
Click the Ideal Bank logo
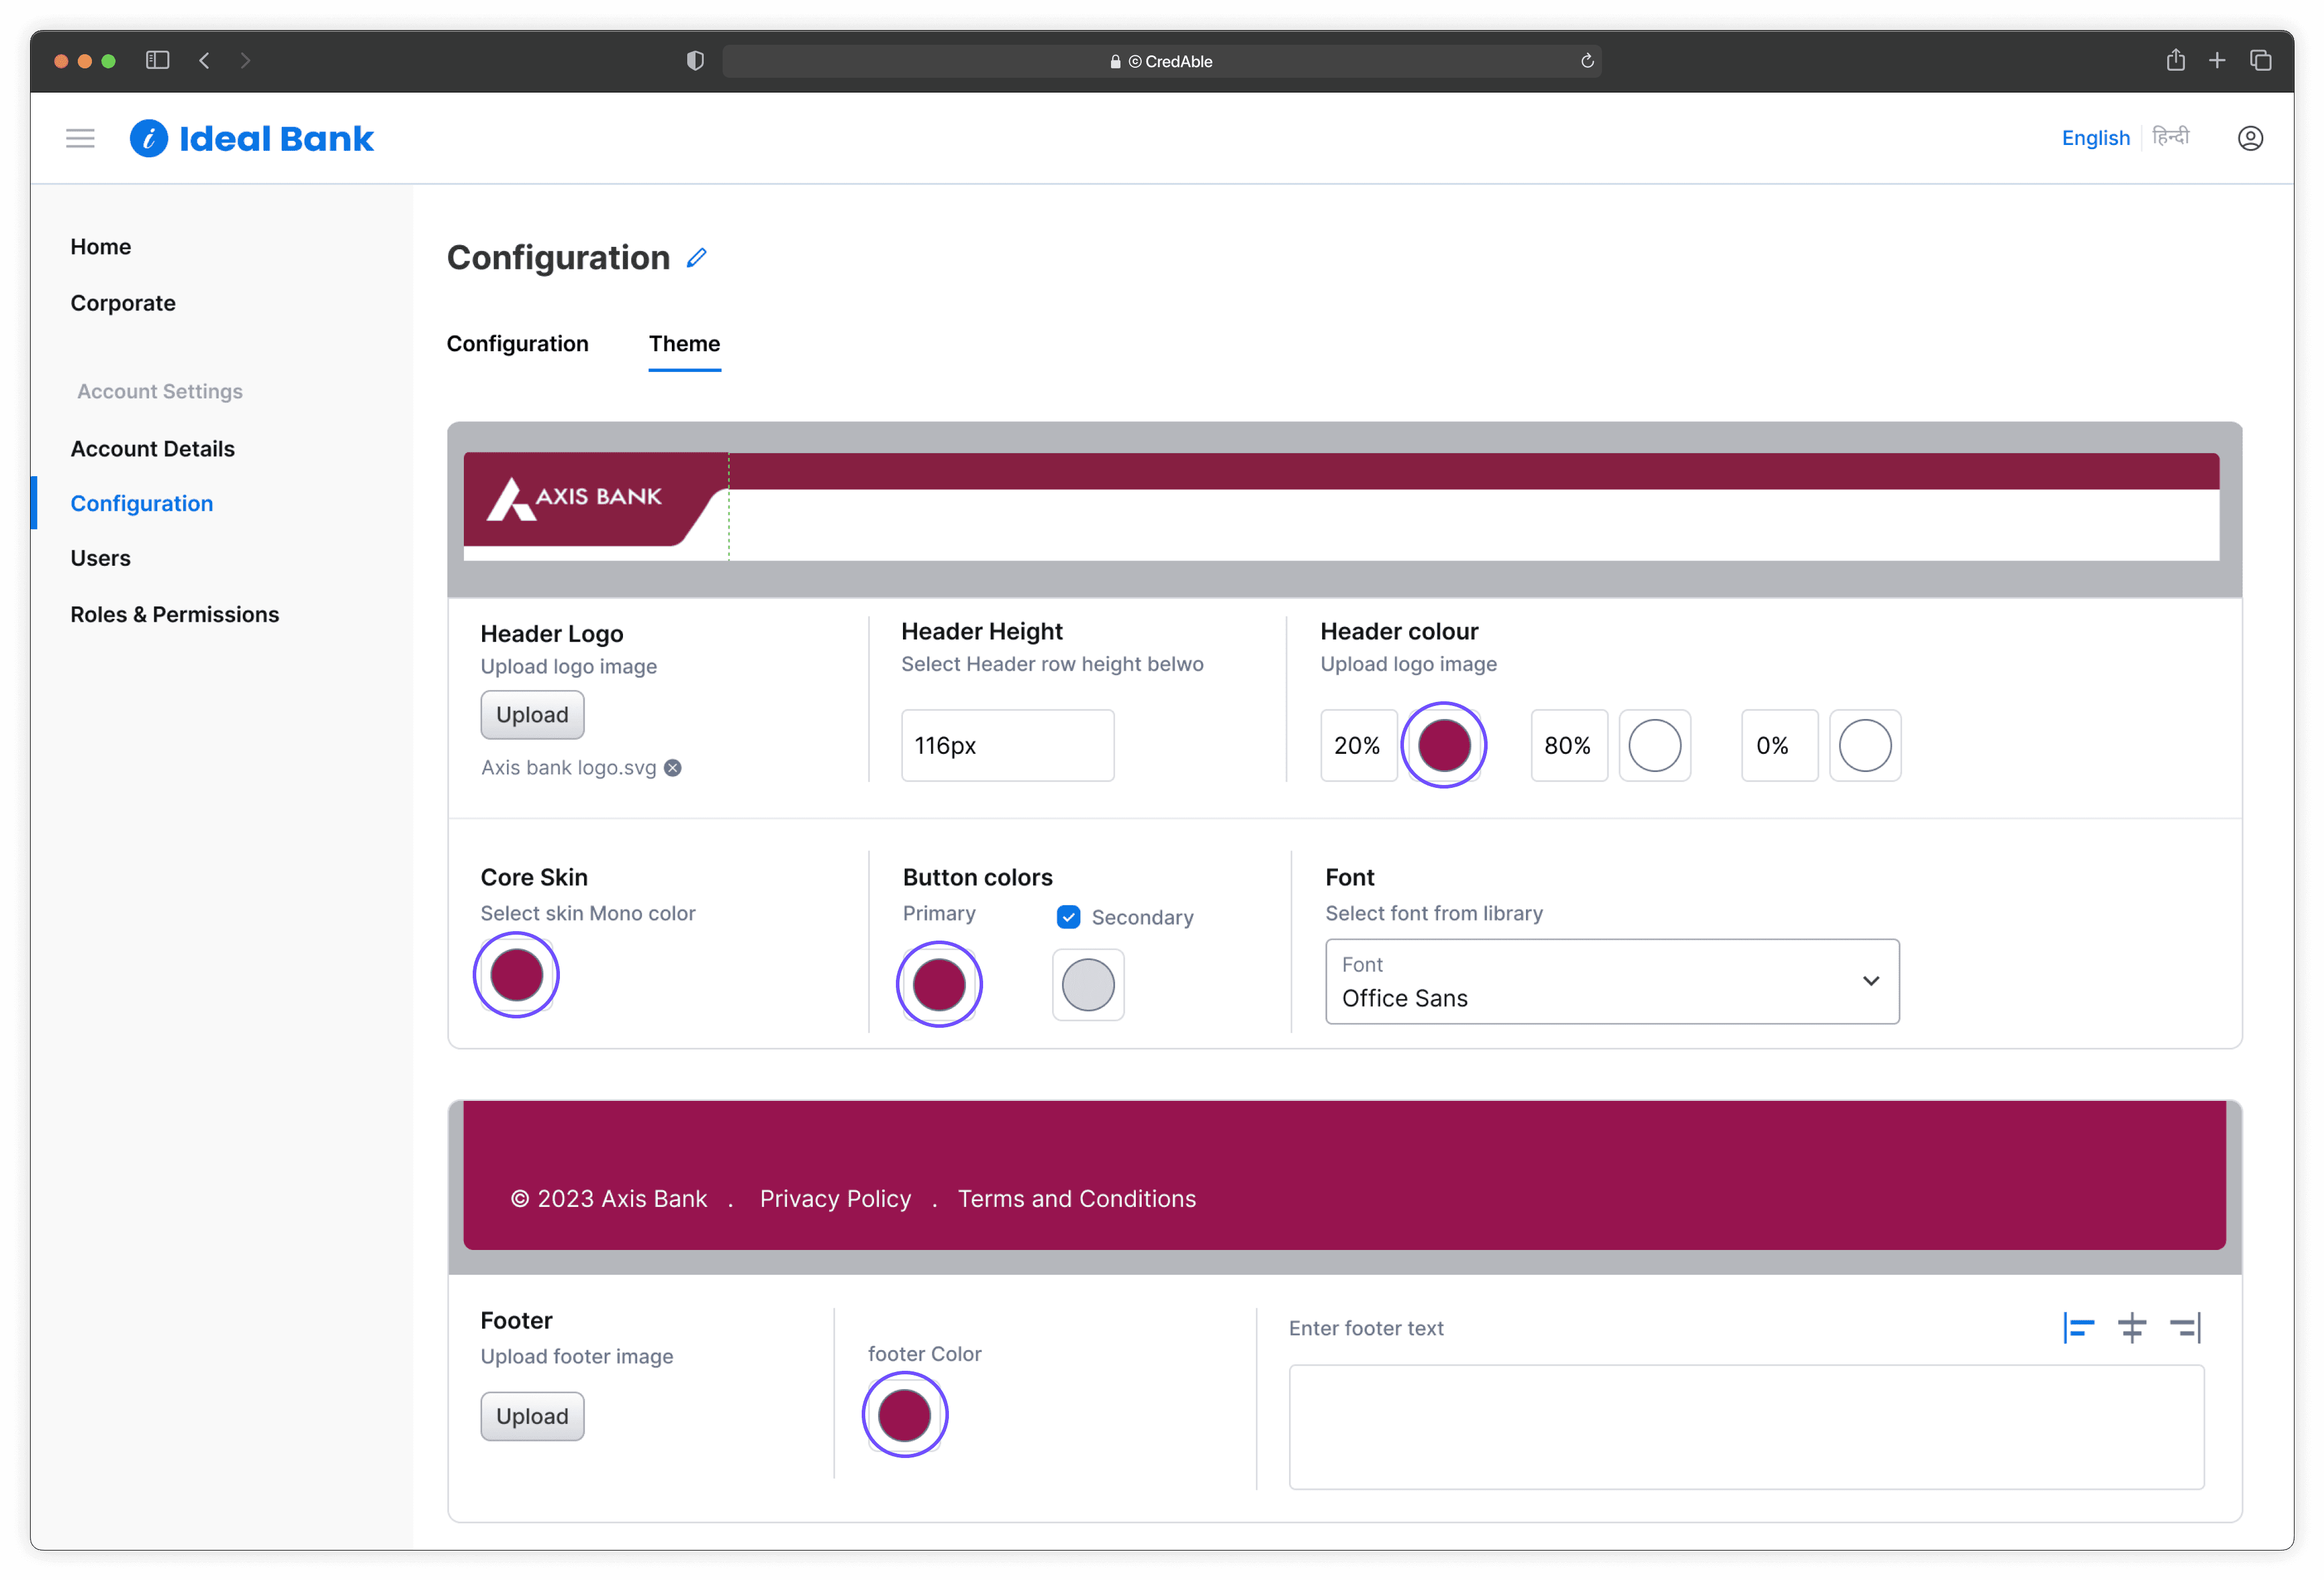click(251, 138)
